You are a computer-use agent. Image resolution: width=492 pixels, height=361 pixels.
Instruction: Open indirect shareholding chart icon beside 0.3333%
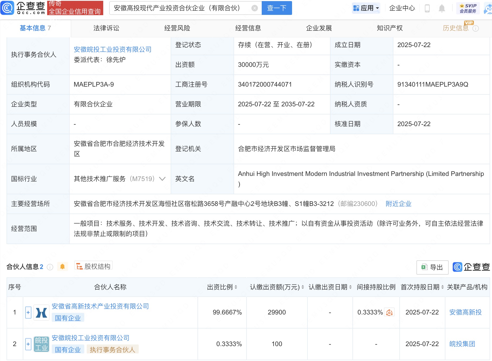click(389, 313)
